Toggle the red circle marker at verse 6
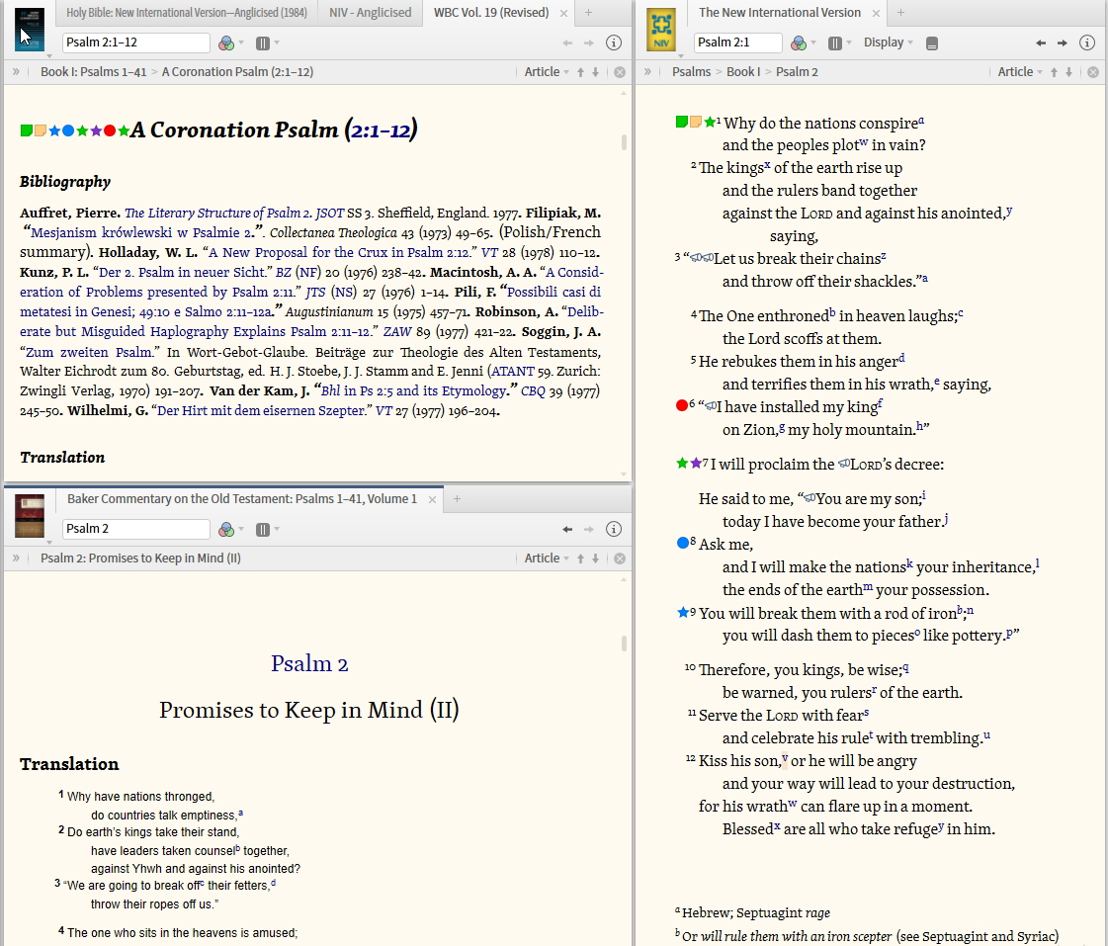Image resolution: width=1108 pixels, height=946 pixels. click(x=681, y=405)
